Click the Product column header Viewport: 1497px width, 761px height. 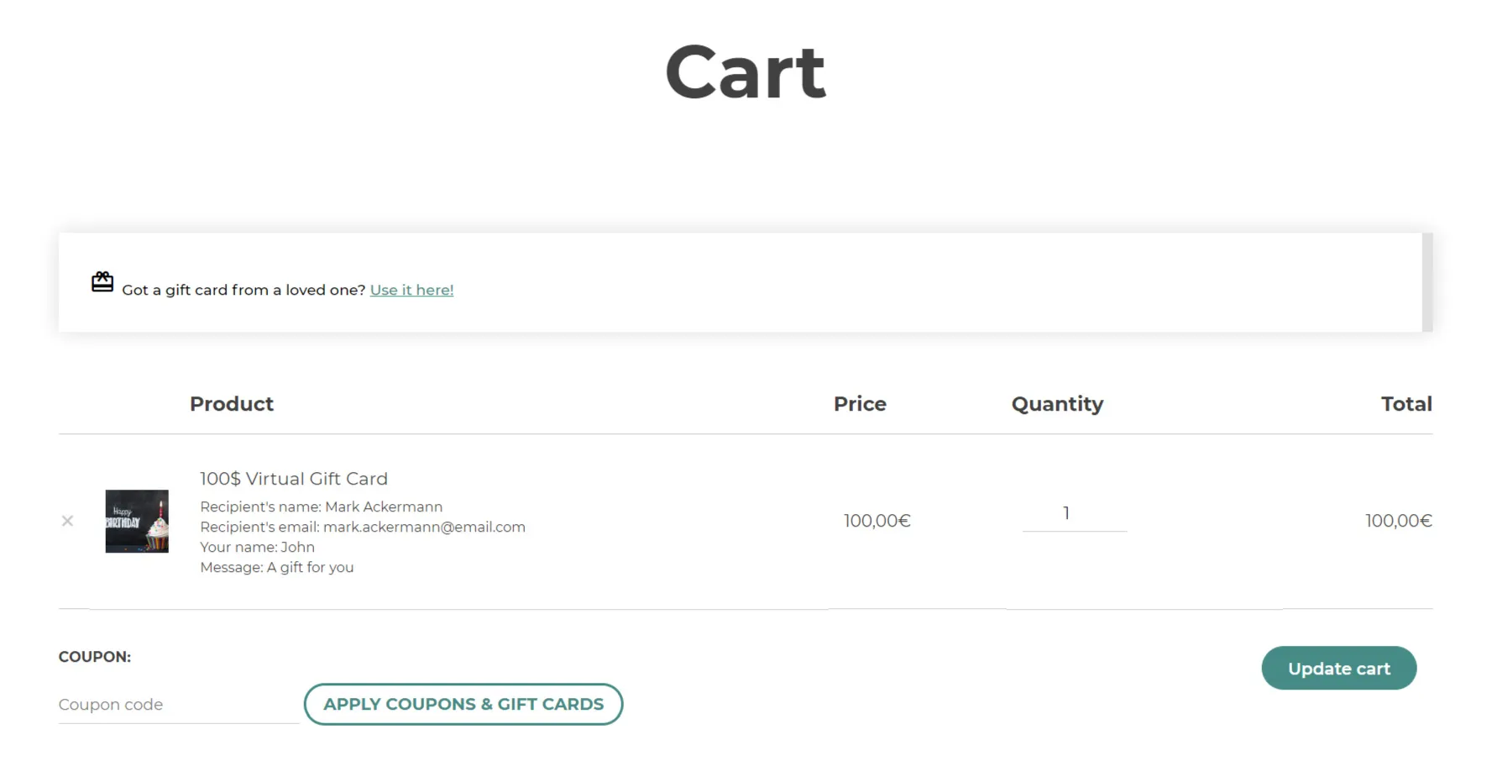[232, 404]
